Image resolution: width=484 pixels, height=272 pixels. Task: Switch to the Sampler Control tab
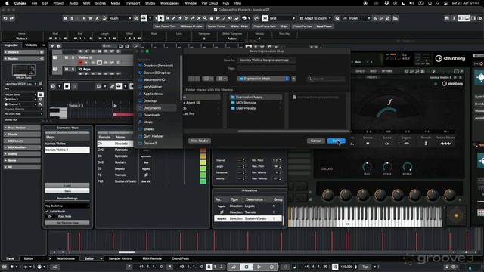click(x=120, y=258)
